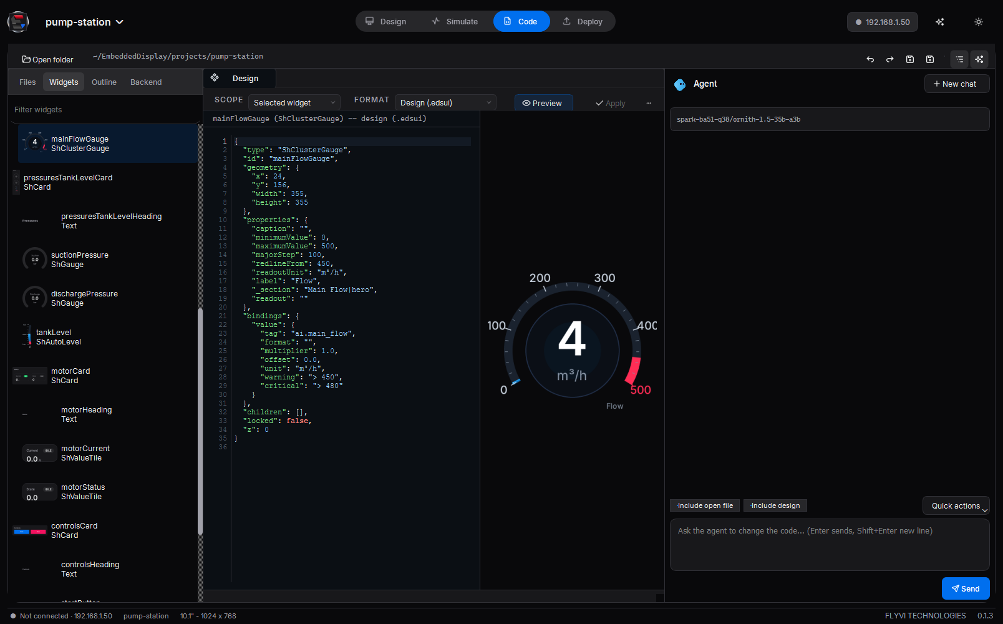Select motorCard widget thumbnail icon
The width and height of the screenshot is (1003, 624).
point(29,376)
